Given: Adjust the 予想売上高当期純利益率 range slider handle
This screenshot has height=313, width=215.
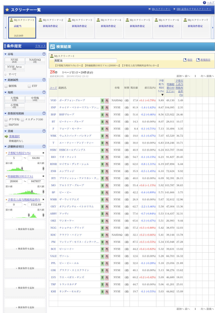Looking at the screenshot, I should (29, 215).
